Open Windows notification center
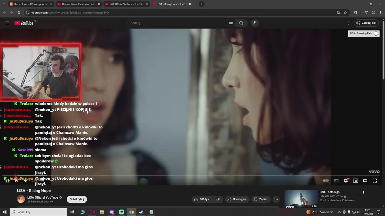This screenshot has width=385, height=216. pyautogui.click(x=379, y=212)
